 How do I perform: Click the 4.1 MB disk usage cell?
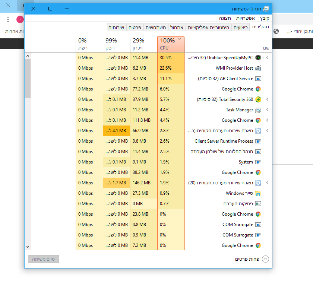[x=117, y=131]
